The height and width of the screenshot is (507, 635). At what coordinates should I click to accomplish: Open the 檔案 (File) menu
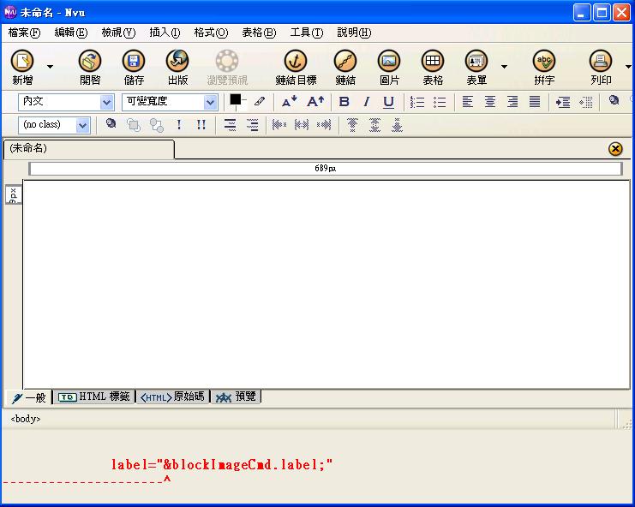click(24, 33)
